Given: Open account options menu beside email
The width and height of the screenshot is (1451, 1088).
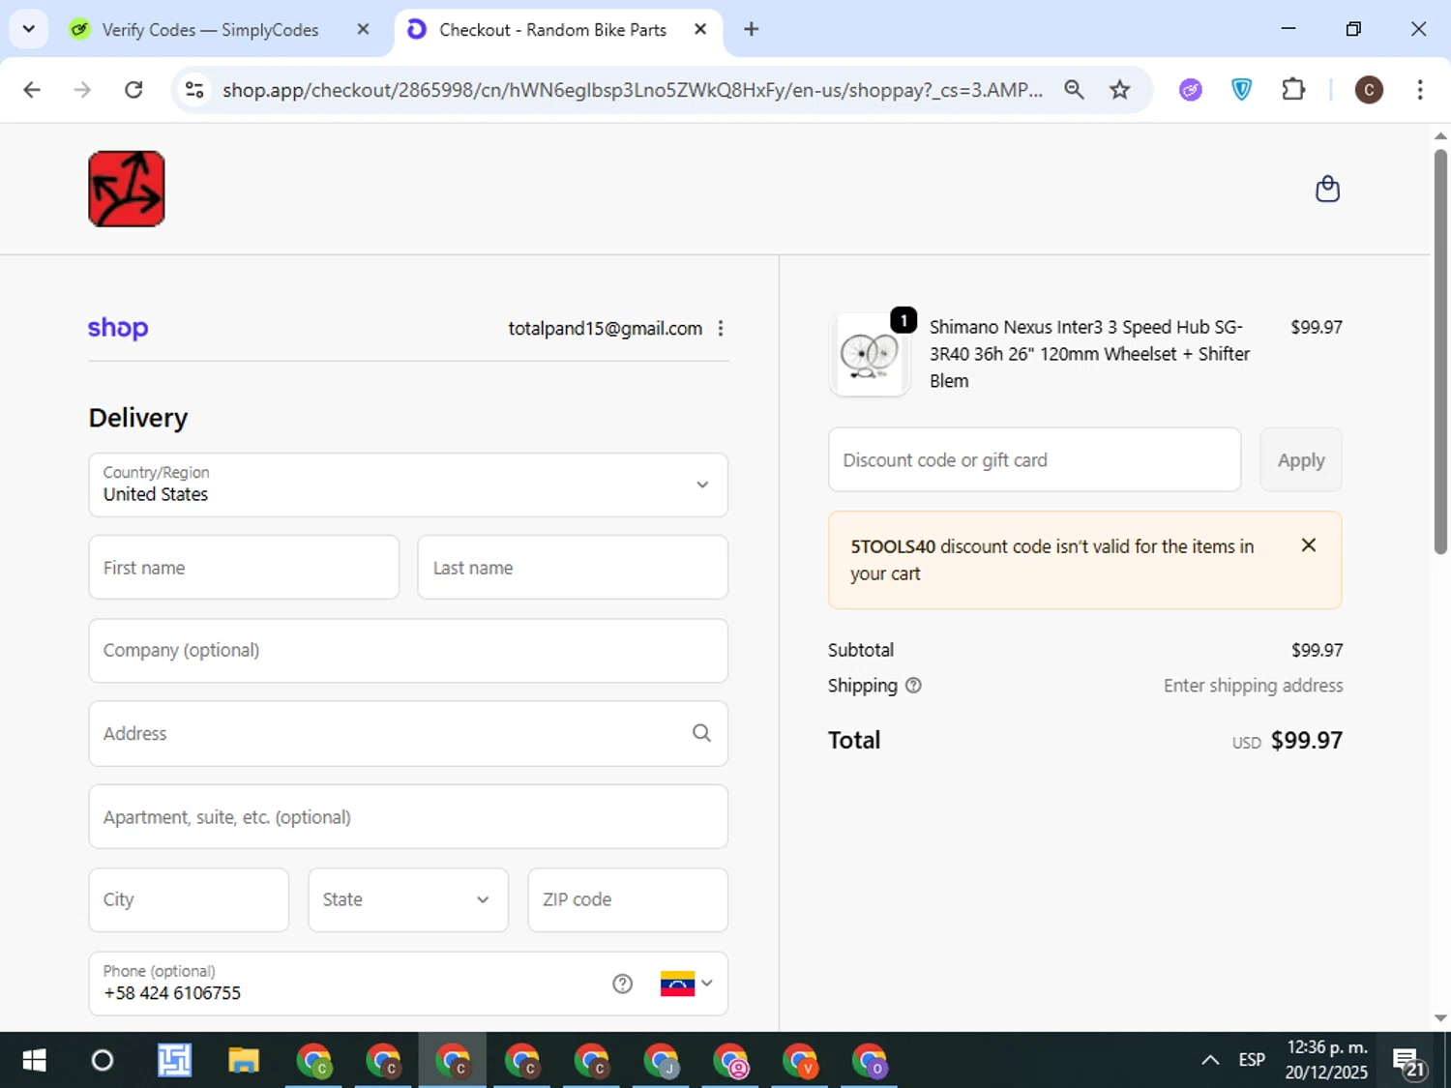Looking at the screenshot, I should click(721, 328).
